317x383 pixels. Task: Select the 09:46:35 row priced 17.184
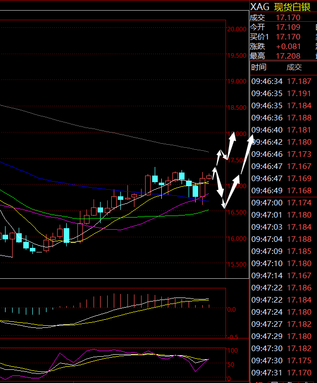coord(282,106)
